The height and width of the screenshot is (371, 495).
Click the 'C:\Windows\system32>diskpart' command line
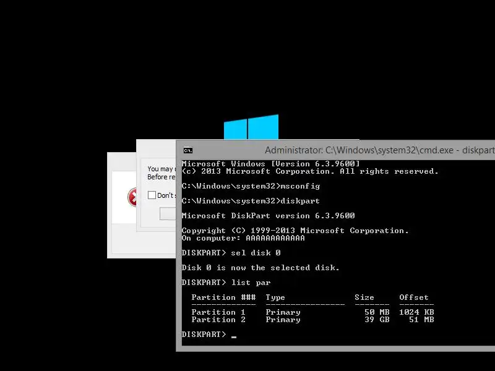tap(251, 200)
